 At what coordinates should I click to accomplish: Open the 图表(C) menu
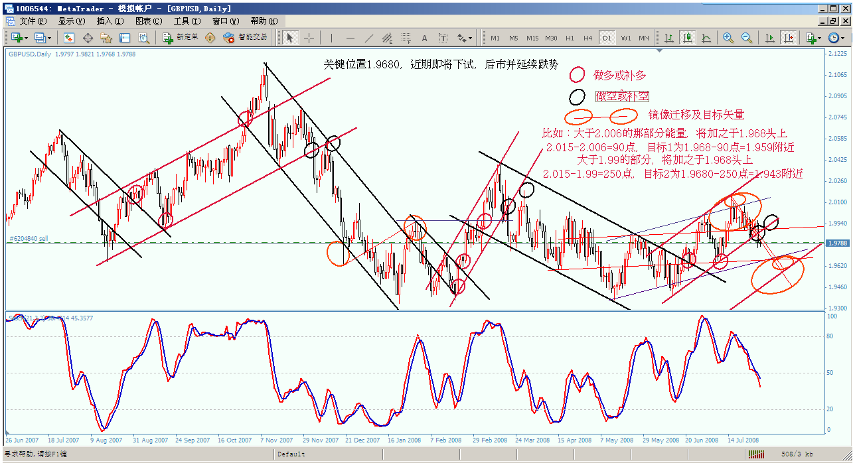[x=148, y=21]
